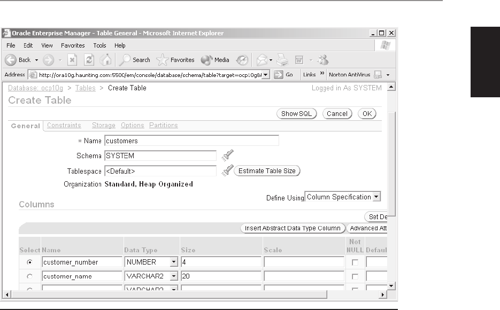
Task: Click the OK button
Action: point(367,114)
